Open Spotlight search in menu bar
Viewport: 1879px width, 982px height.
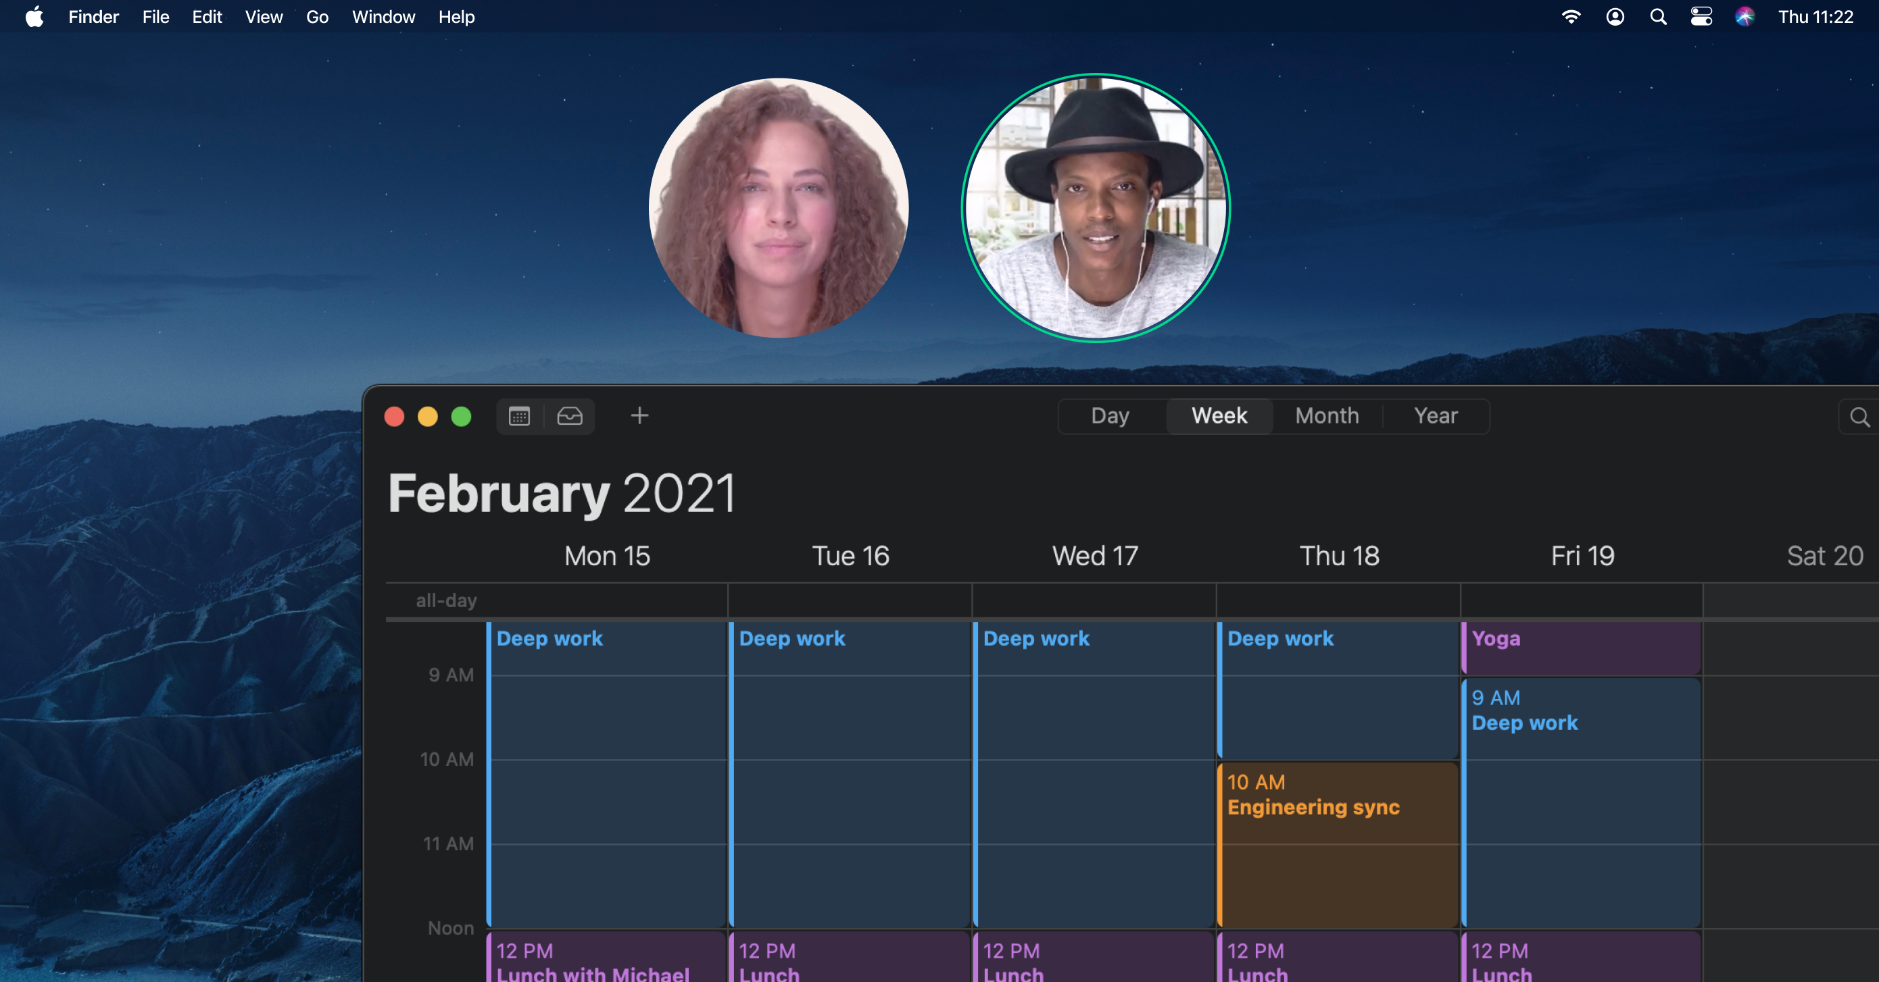click(x=1658, y=17)
